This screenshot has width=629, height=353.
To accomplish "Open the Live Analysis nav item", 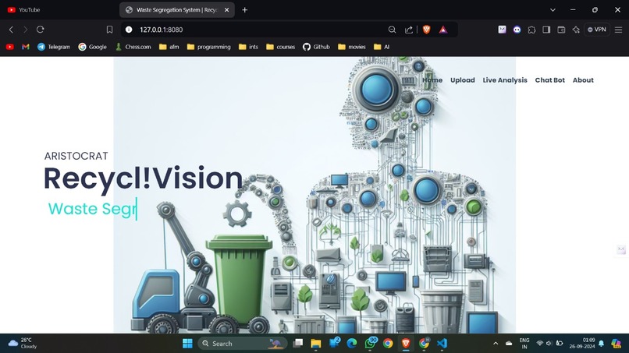I will [x=505, y=80].
